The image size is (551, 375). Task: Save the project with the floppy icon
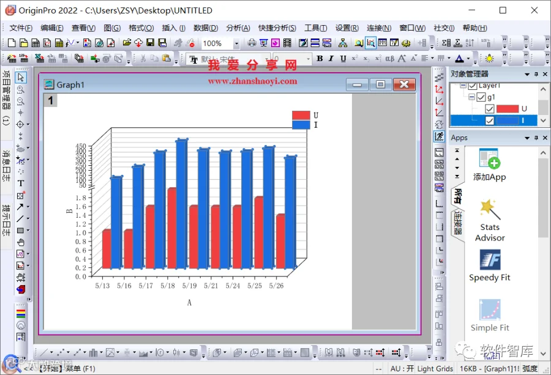[x=151, y=43]
